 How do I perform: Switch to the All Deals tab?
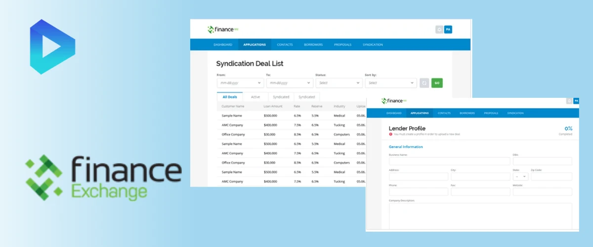230,97
